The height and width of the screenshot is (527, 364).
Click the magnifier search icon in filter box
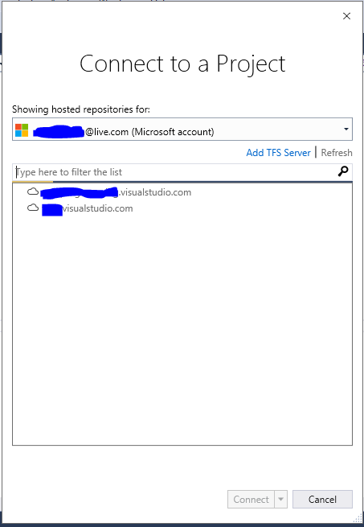click(x=343, y=171)
